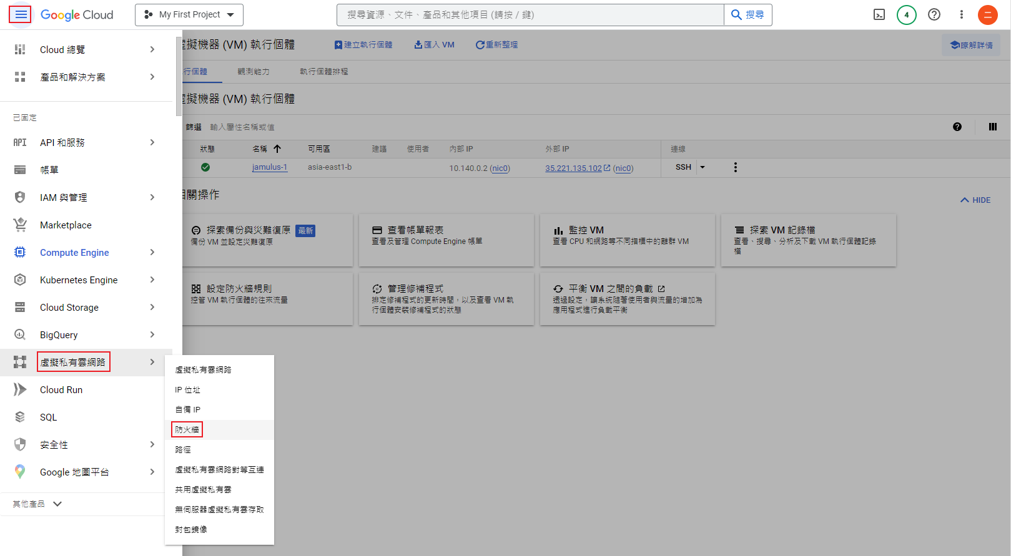Open the My First Project selector dropdown
Viewport: 1011px width, 556px height.
click(x=189, y=14)
